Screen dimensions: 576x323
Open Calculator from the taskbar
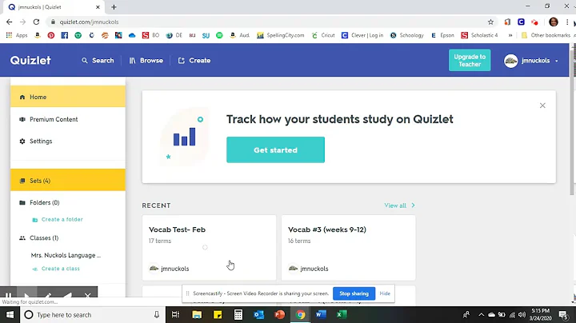tap(238, 314)
